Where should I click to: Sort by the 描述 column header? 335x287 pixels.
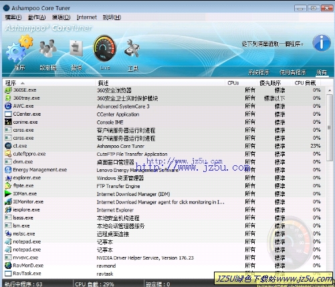tap(160, 83)
